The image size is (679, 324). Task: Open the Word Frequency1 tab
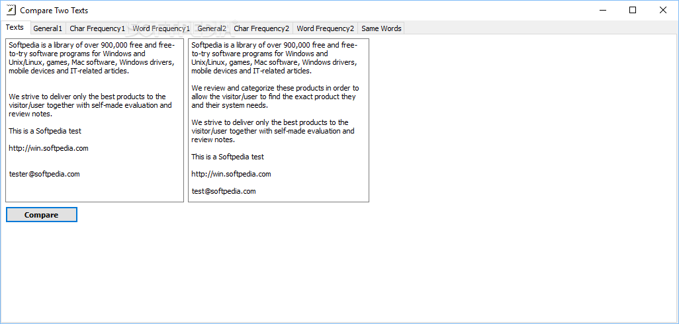click(161, 28)
